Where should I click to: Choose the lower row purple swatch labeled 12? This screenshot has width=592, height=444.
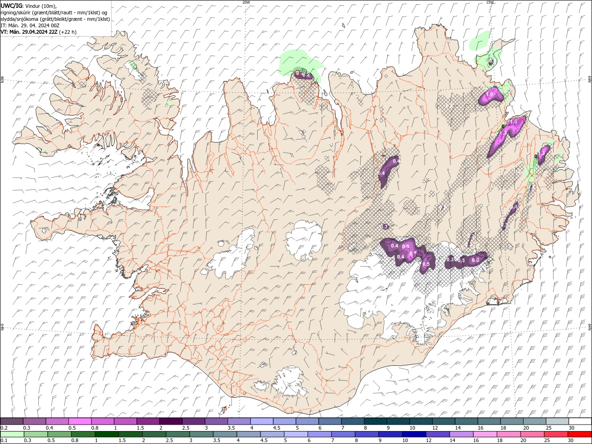pyautogui.click(x=438, y=434)
